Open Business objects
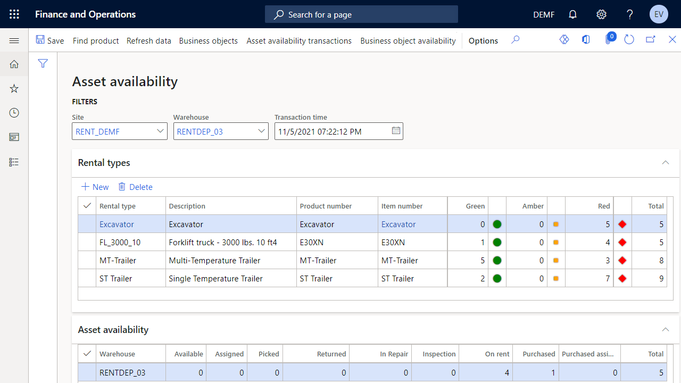The image size is (681, 383). point(209,40)
